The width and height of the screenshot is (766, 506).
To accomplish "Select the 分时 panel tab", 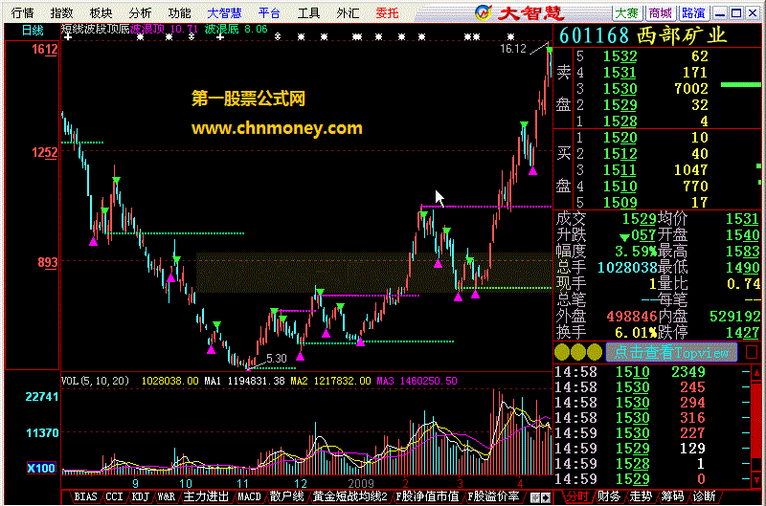I will (577, 496).
